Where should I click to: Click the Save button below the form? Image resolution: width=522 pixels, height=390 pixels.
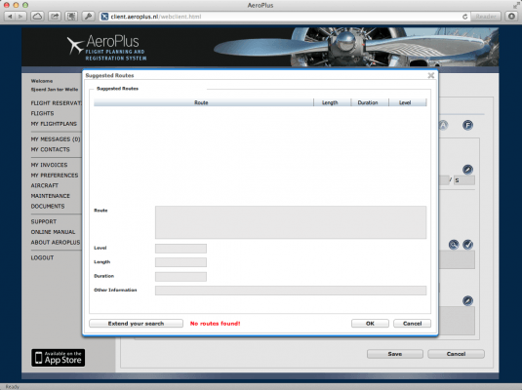click(395, 354)
